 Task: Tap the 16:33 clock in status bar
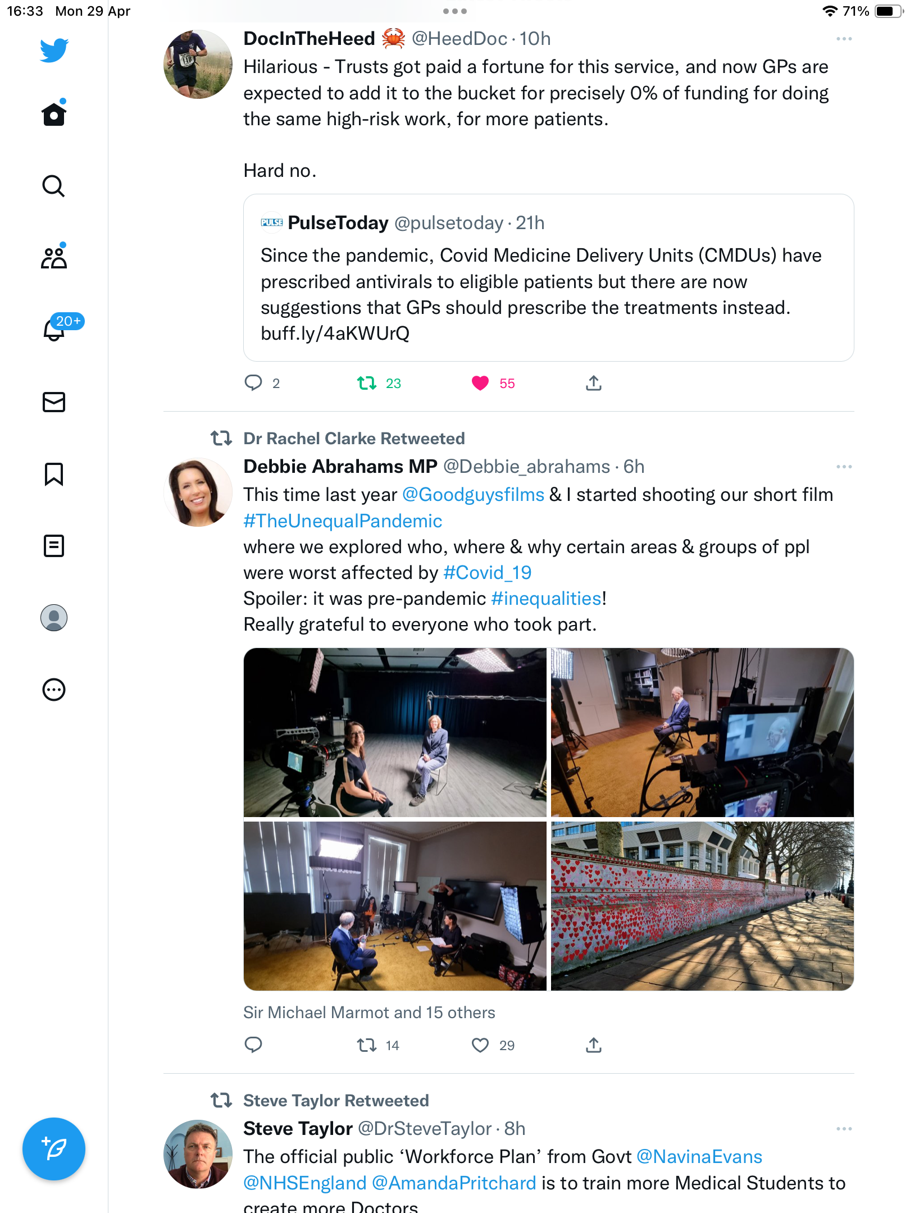click(x=25, y=11)
